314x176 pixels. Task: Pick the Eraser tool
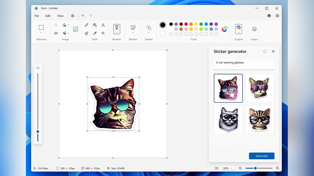pos(87,33)
